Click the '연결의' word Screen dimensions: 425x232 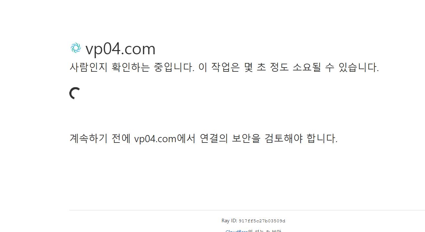point(214,138)
